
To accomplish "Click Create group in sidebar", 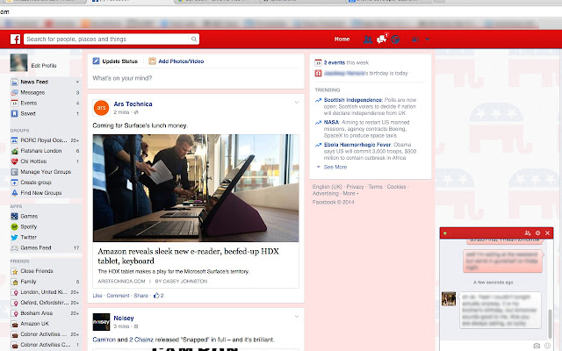I will (36, 183).
